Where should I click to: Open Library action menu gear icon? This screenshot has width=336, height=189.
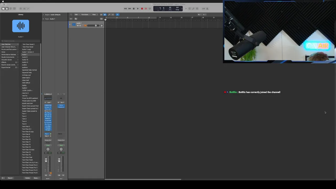click(3, 178)
